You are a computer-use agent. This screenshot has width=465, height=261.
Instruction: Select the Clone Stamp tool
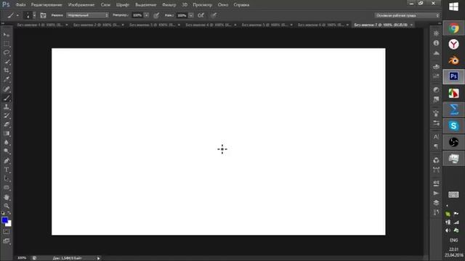tap(7, 107)
